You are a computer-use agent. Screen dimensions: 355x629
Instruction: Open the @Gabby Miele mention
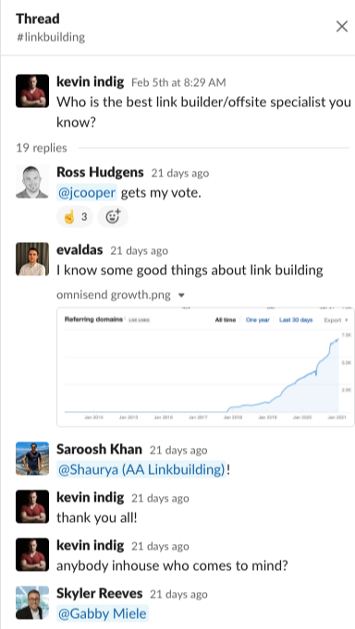pyautogui.click(x=103, y=613)
